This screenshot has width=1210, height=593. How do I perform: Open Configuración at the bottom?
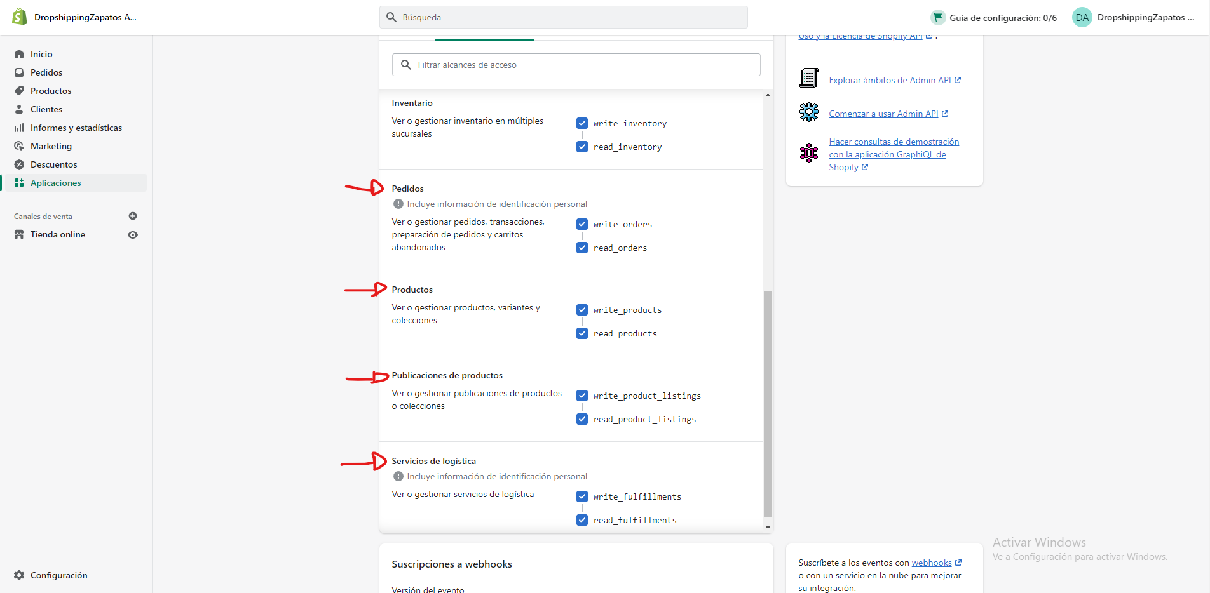(x=58, y=575)
